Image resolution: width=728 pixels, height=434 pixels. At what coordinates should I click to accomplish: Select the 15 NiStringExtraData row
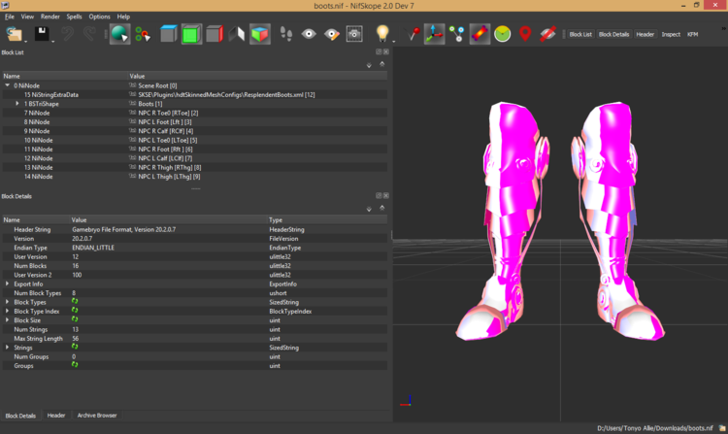click(194, 95)
